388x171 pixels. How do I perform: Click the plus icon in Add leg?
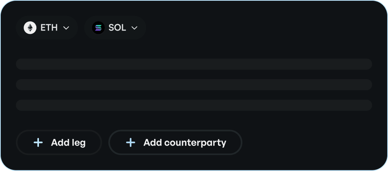(x=38, y=142)
